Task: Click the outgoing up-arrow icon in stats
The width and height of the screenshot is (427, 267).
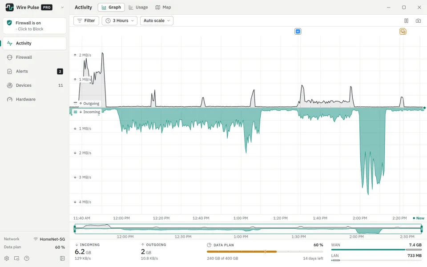Action: pyautogui.click(x=143, y=245)
